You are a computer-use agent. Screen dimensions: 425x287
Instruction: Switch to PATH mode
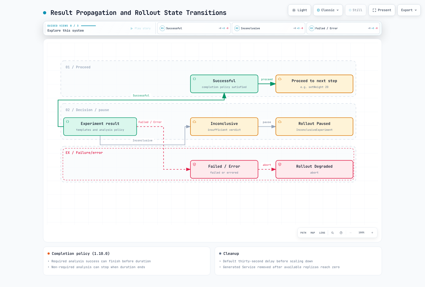[x=303, y=233]
